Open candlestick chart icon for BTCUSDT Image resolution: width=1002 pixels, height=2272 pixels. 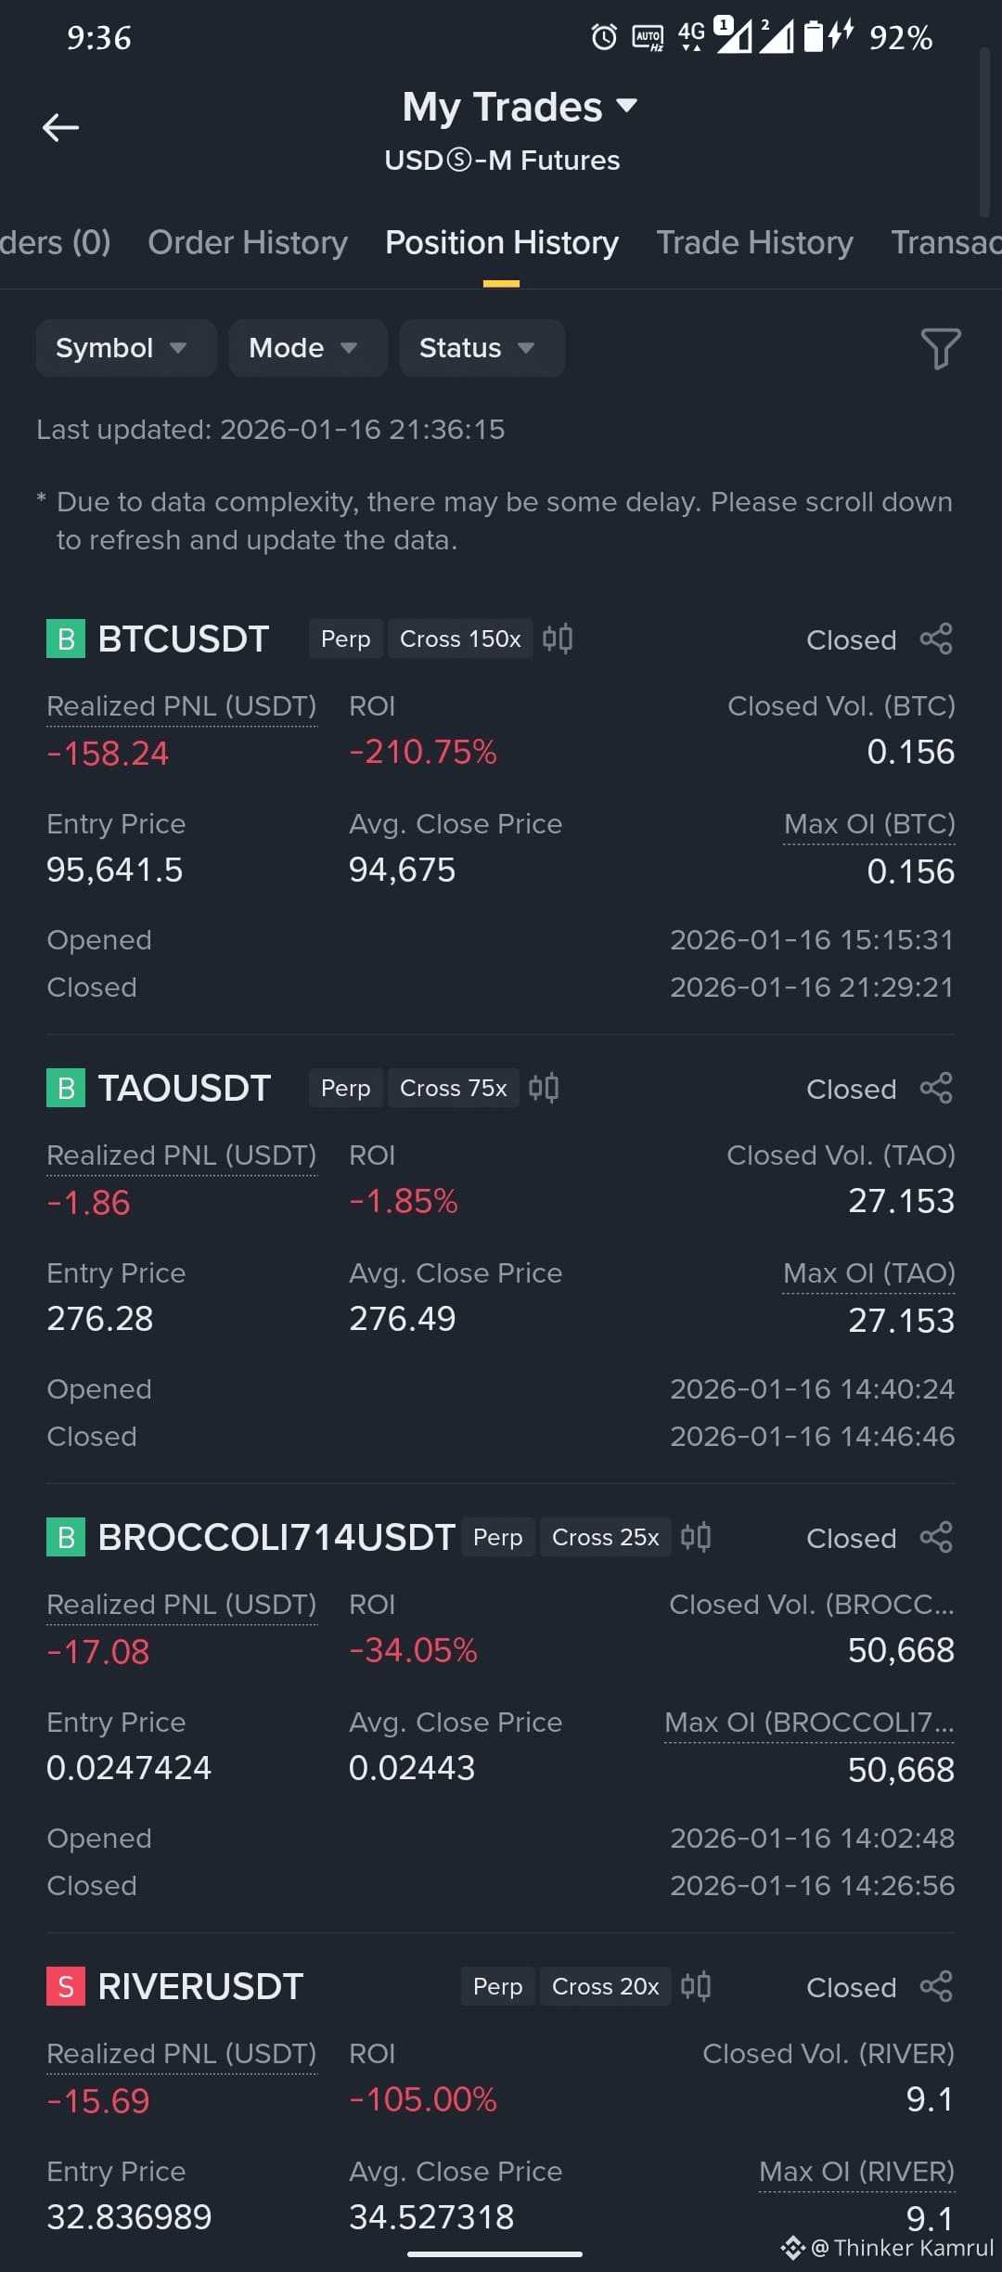tap(558, 639)
